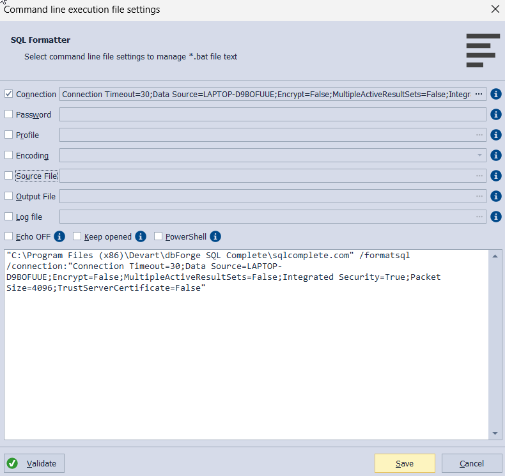The width and height of the screenshot is (505, 476).
Task: Tick the PowerShell checkbox
Action: tap(159, 236)
